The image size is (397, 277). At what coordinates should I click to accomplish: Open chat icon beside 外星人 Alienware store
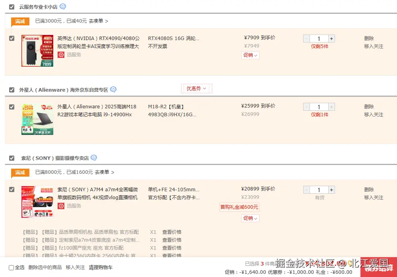pos(113,89)
